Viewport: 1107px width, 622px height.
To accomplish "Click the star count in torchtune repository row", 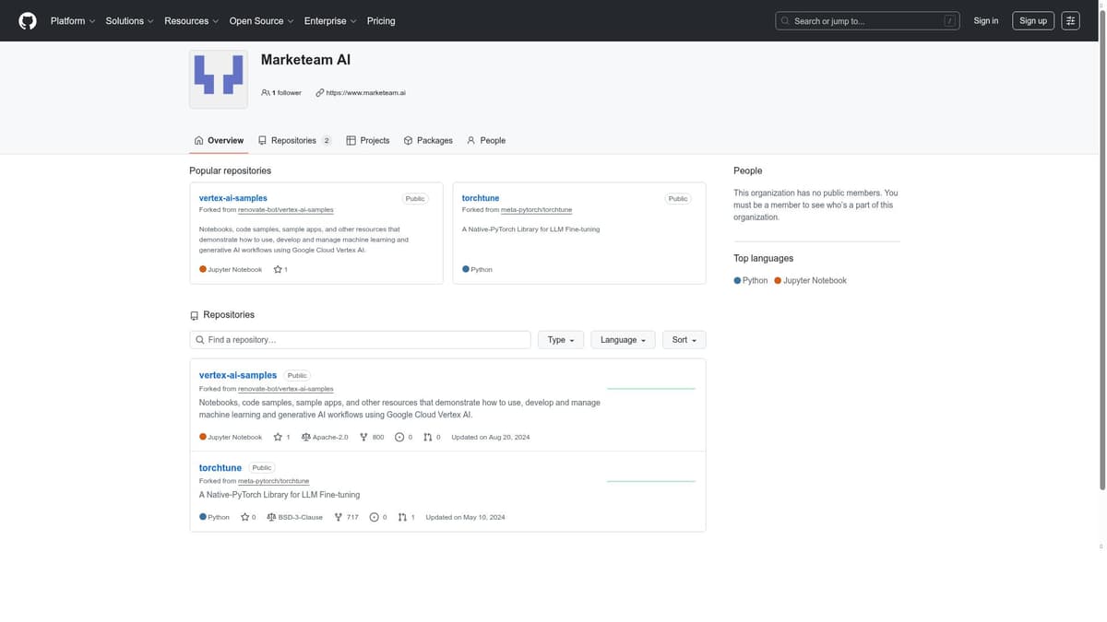I will (248, 517).
